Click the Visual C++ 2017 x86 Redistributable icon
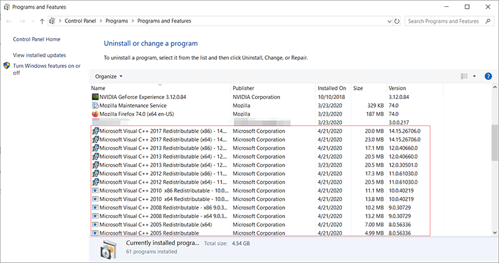 (x=95, y=131)
